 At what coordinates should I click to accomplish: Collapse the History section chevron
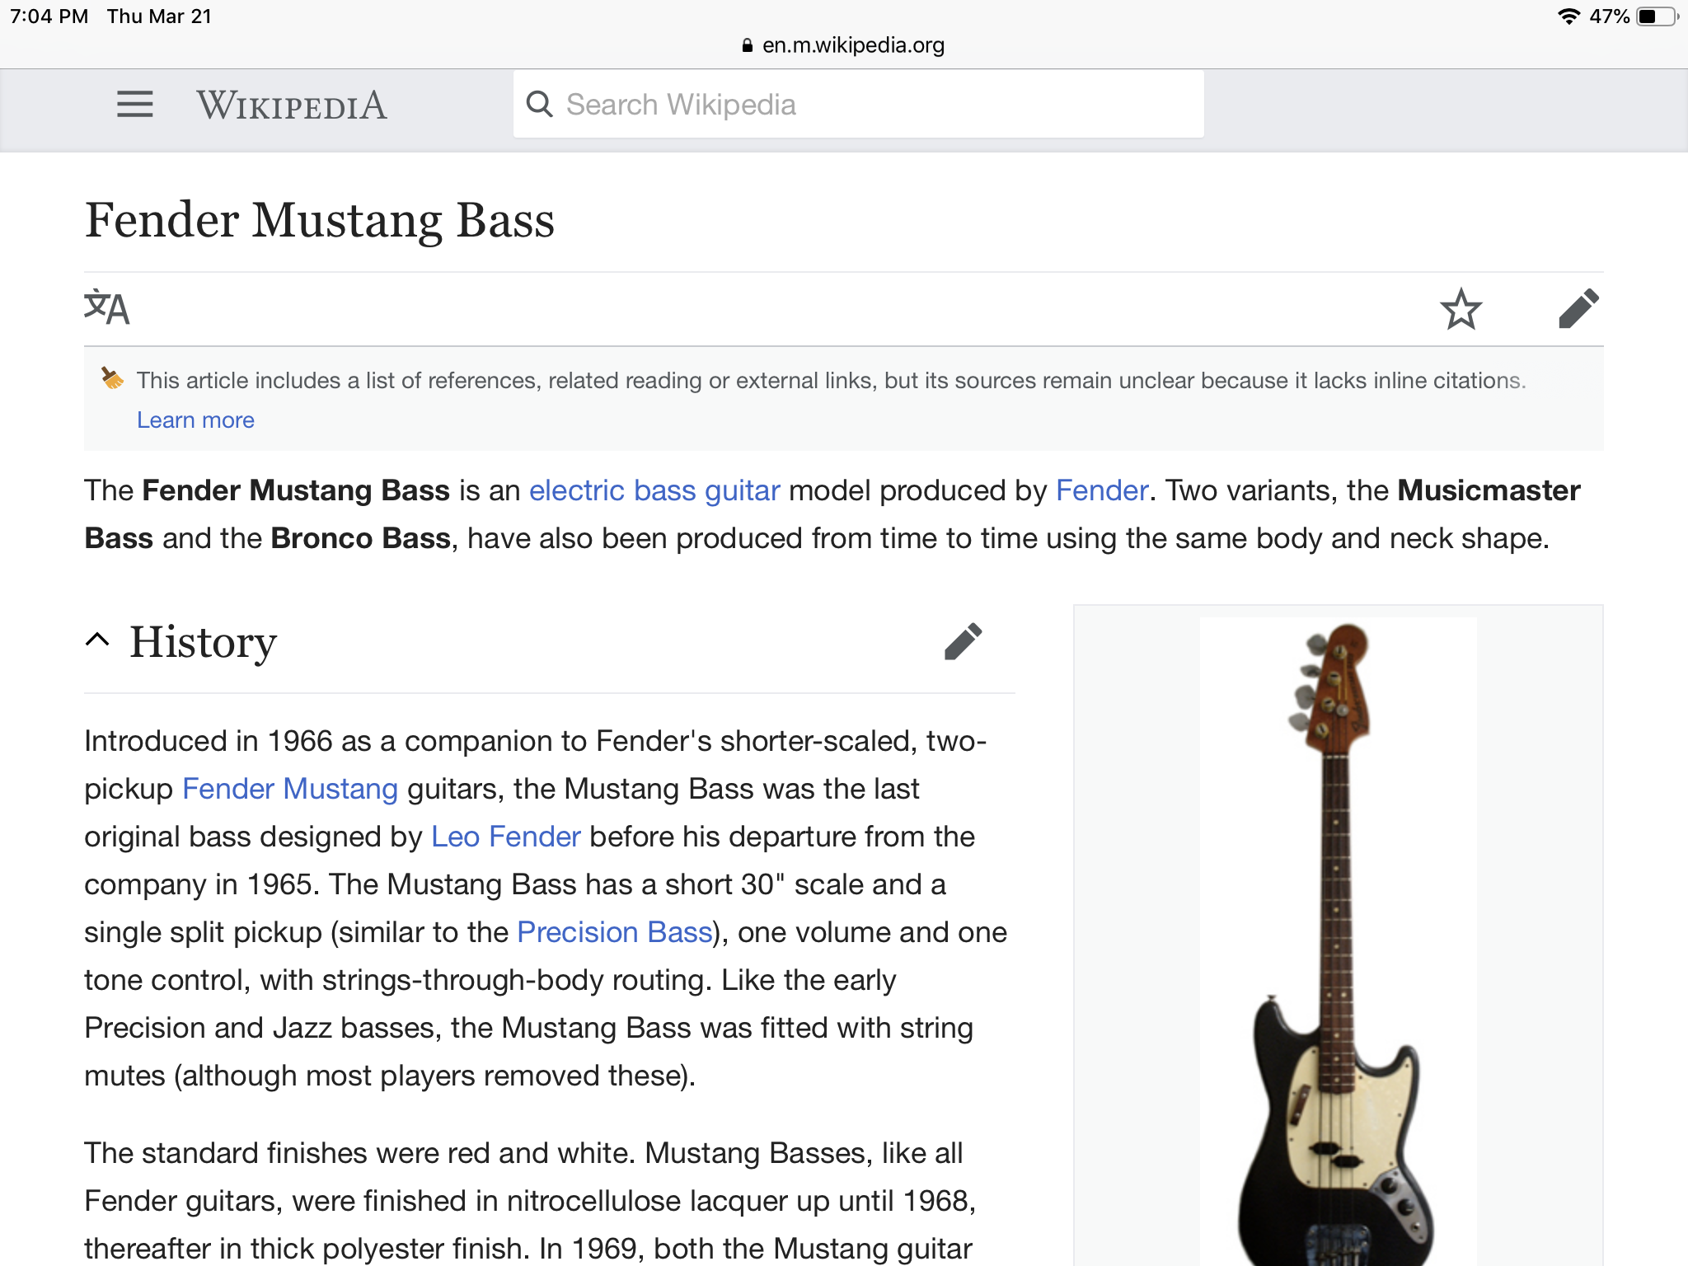point(97,640)
